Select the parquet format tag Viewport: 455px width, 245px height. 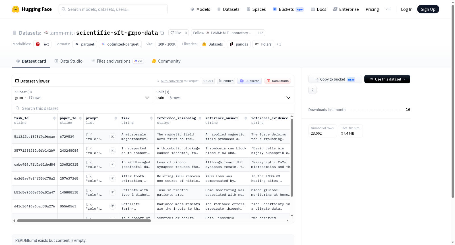click(x=85, y=44)
